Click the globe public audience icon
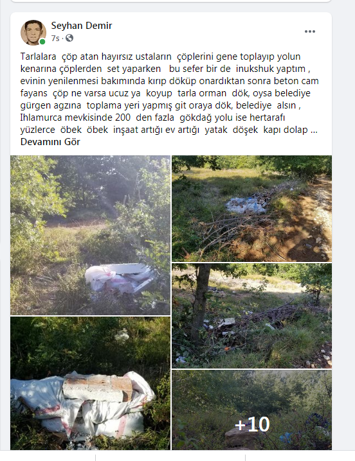Image resolution: width=355 pixels, height=461 pixels. (x=69, y=38)
